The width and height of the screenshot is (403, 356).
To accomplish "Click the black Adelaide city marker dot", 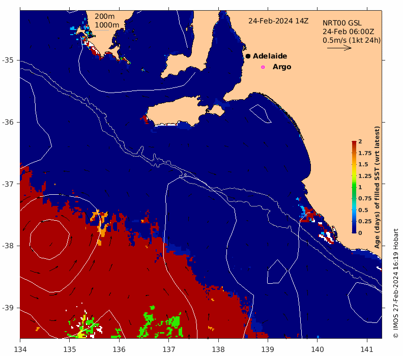I will [x=248, y=56].
